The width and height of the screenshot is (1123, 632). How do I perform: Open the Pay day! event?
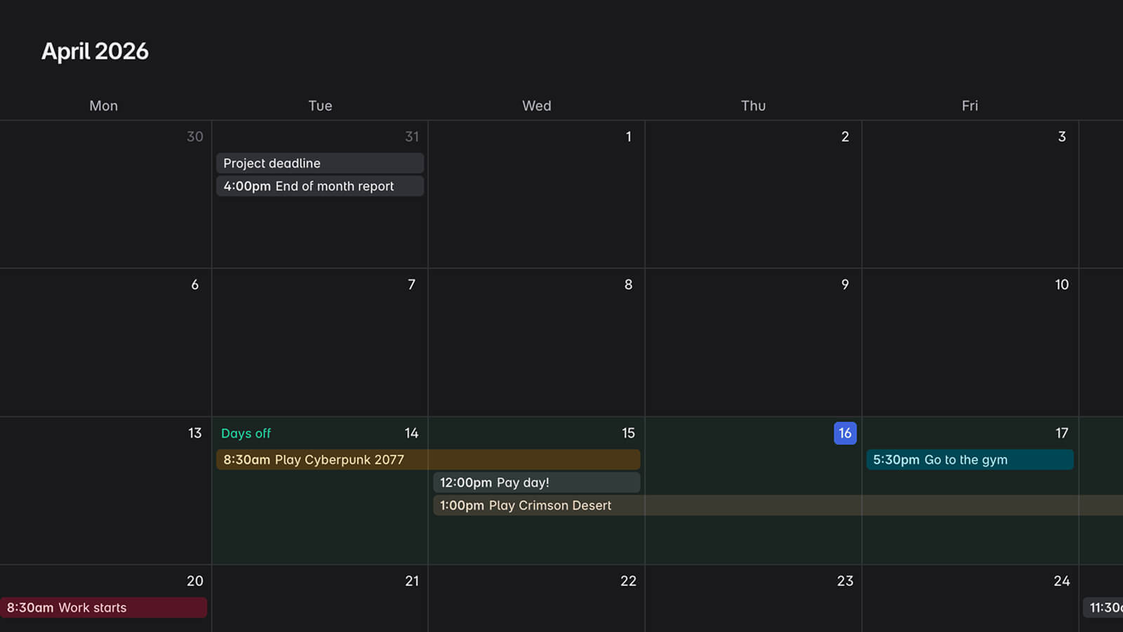click(x=537, y=482)
